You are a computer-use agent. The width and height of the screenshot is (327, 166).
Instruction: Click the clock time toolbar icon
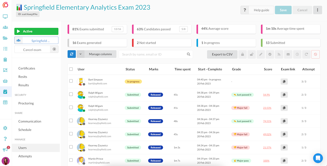297,54
